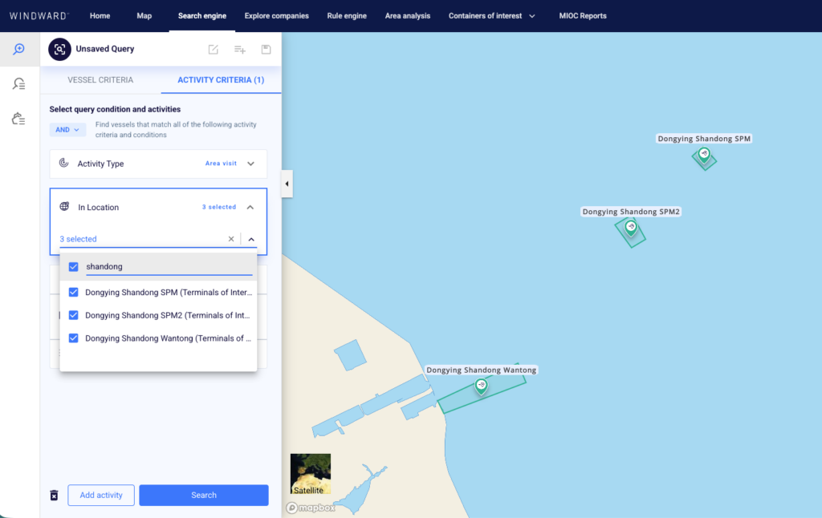Screen dimensions: 822x518
Task: Click the Dongying Shandong SPM map pin
Action: pyautogui.click(x=704, y=155)
